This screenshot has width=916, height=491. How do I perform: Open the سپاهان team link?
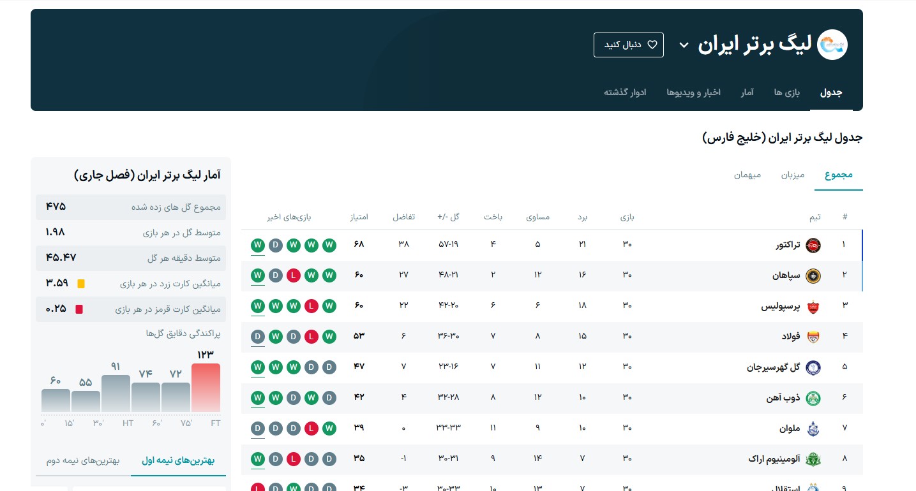click(786, 275)
